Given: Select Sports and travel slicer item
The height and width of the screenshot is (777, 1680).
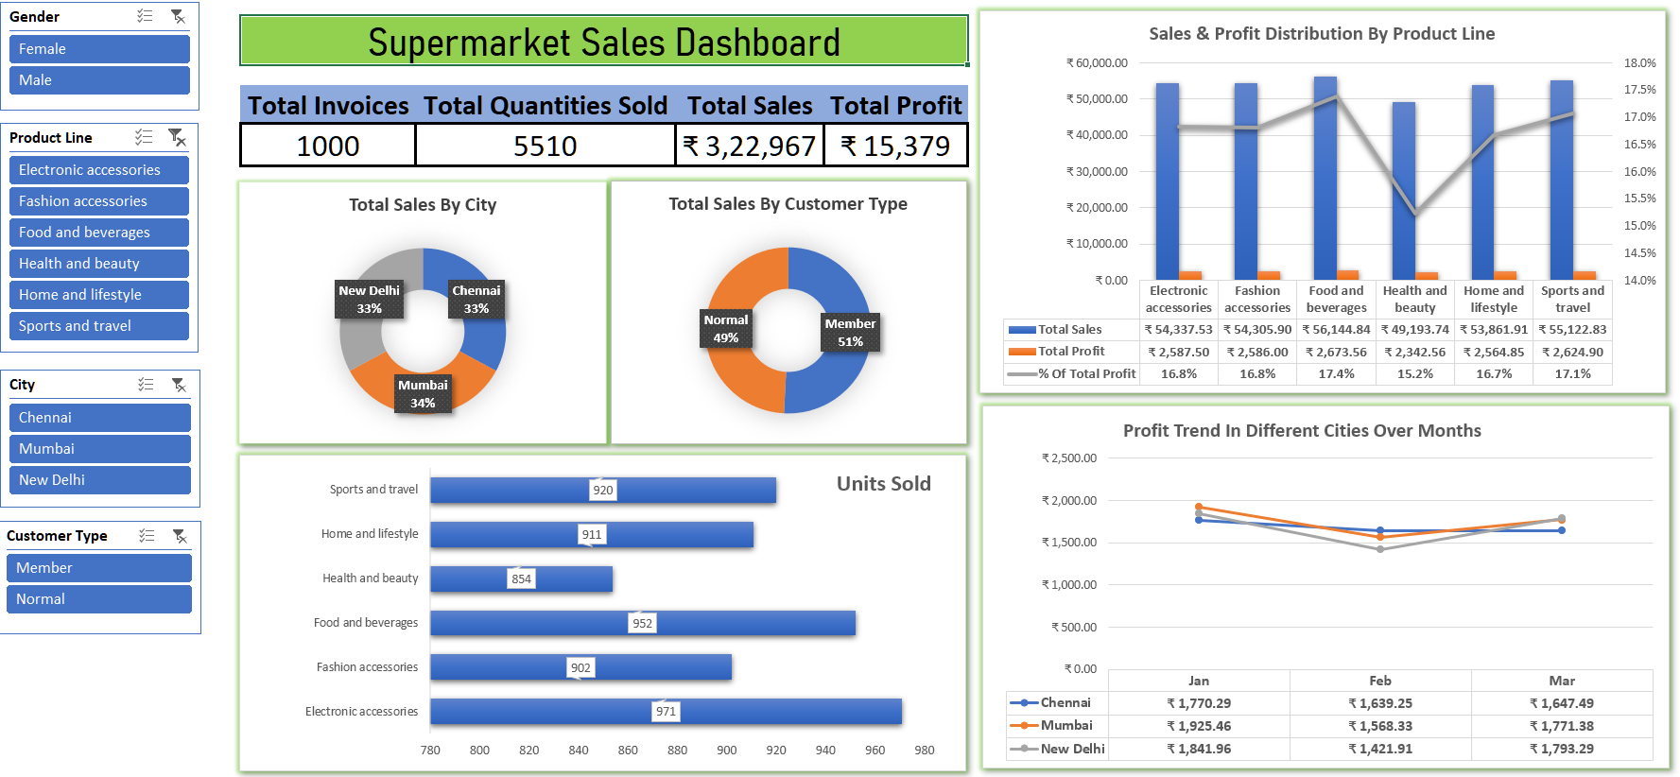Looking at the screenshot, I should coord(99,326).
